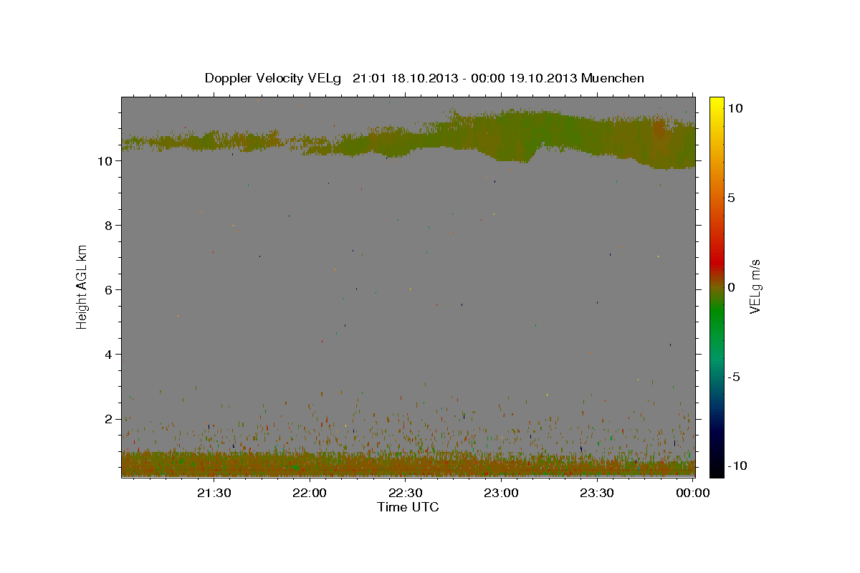Click the height tick label 6

point(109,290)
